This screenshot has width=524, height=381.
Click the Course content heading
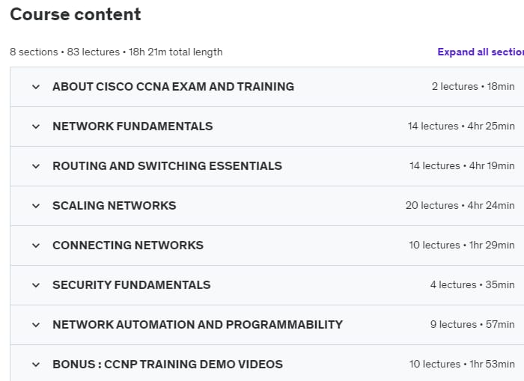pyautogui.click(x=76, y=14)
